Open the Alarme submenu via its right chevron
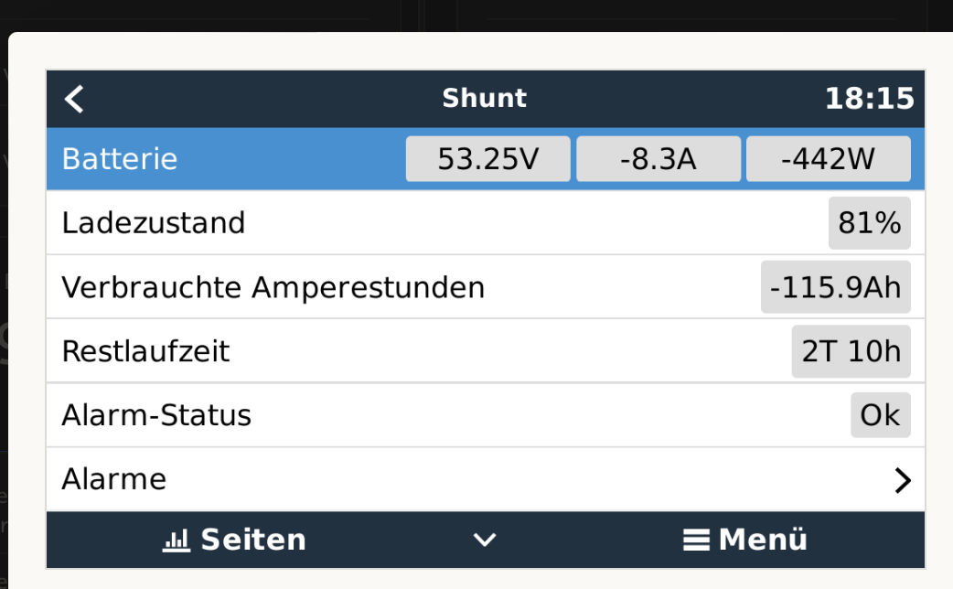 tap(902, 480)
